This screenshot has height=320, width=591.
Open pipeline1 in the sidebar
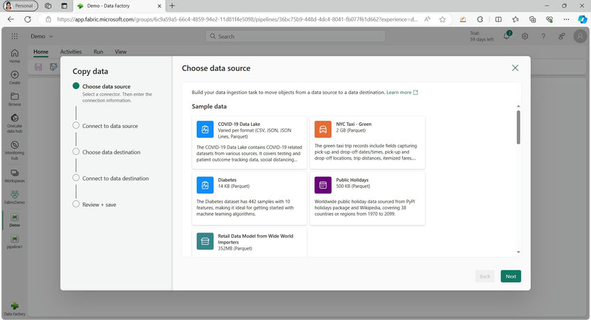tap(15, 241)
